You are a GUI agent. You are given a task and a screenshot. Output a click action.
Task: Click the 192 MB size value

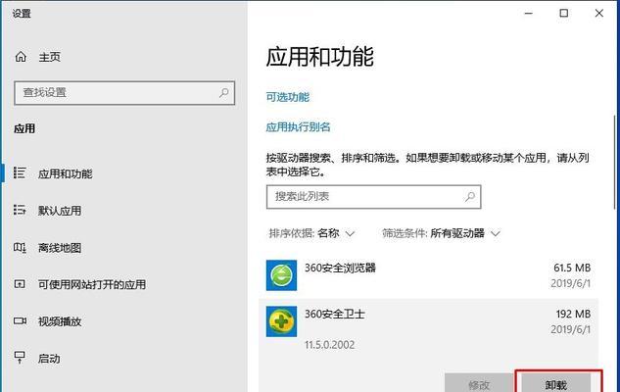point(573,314)
